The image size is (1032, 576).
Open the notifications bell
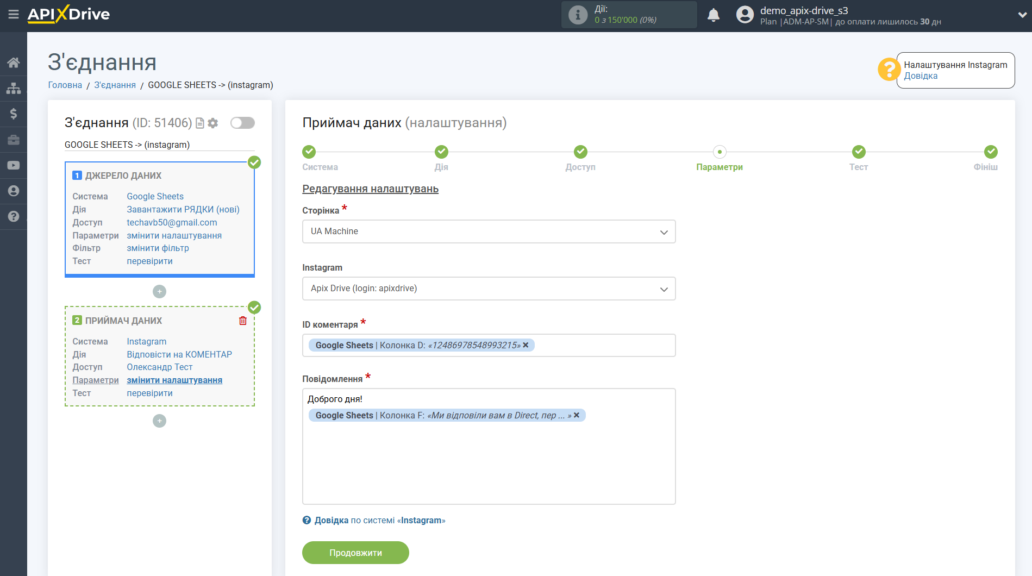[714, 15]
